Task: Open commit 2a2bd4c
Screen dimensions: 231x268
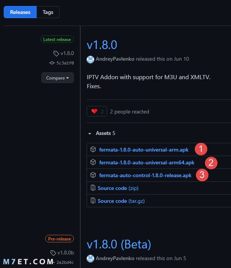Action: (65, 262)
